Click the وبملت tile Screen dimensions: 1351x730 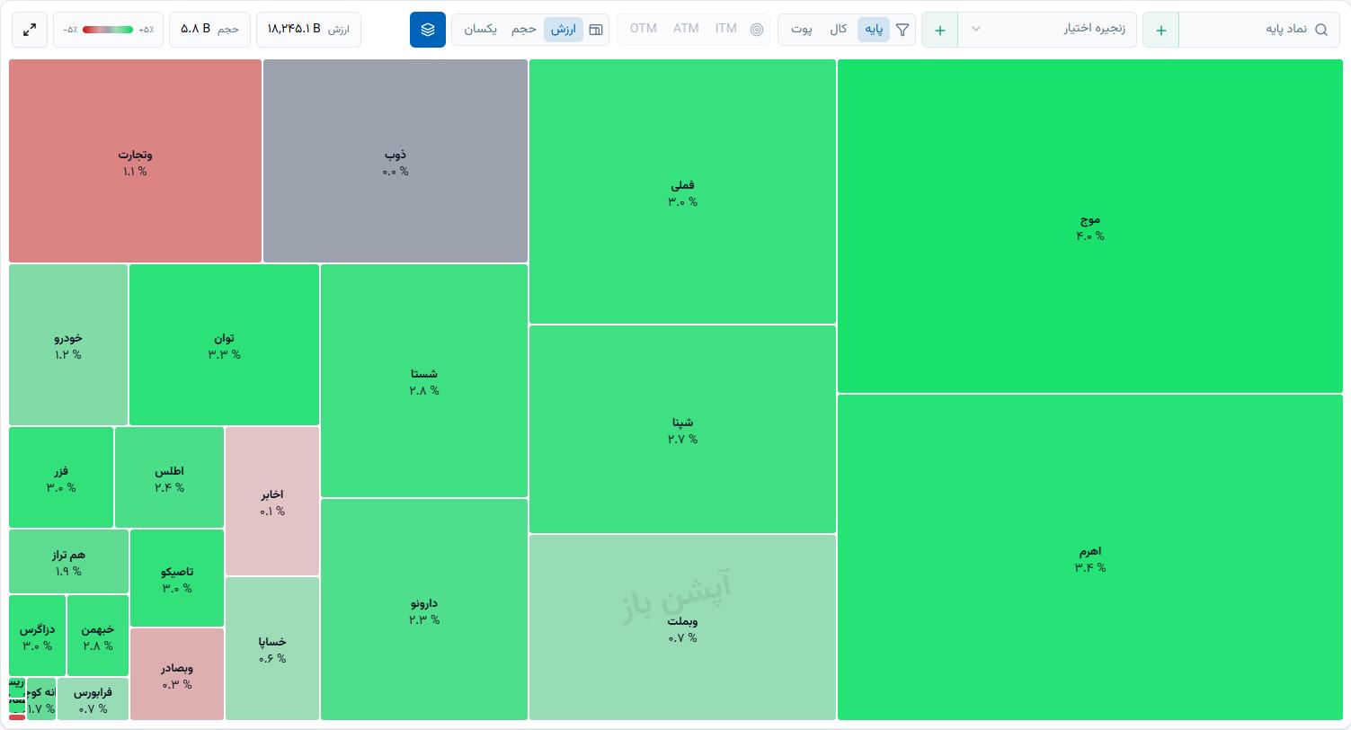(x=682, y=628)
